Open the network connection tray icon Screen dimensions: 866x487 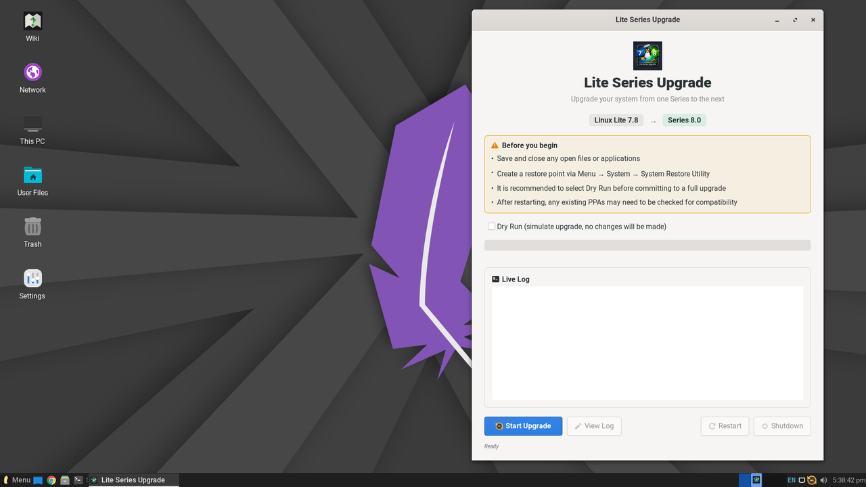pos(802,480)
